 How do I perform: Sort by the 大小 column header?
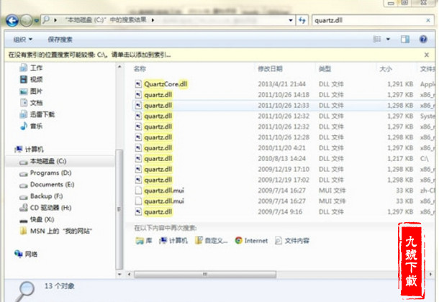pyautogui.click(x=386, y=69)
